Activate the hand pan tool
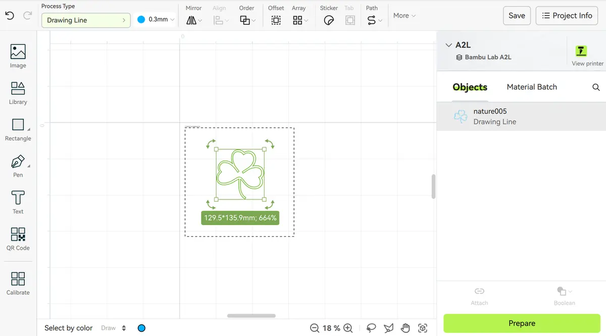 coord(406,328)
